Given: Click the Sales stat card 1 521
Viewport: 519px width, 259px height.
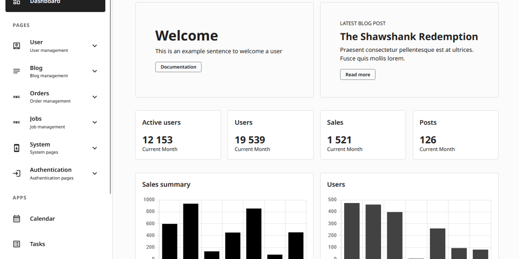Looking at the screenshot, I should pyautogui.click(x=363, y=135).
